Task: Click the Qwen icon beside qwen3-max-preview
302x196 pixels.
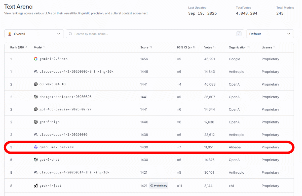Action: pyautogui.click(x=35, y=147)
